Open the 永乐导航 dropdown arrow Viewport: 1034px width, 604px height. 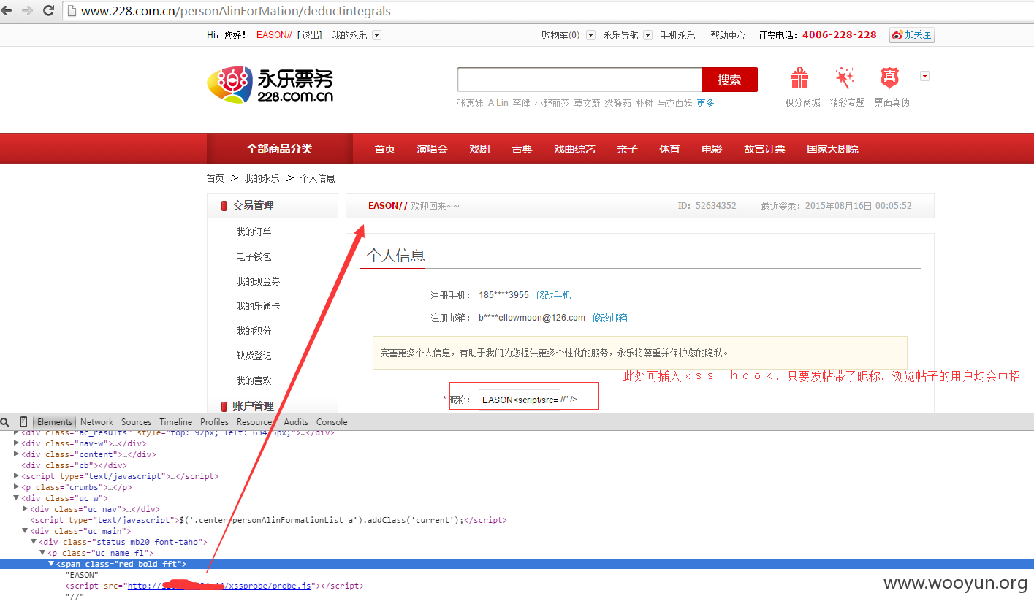click(x=647, y=35)
